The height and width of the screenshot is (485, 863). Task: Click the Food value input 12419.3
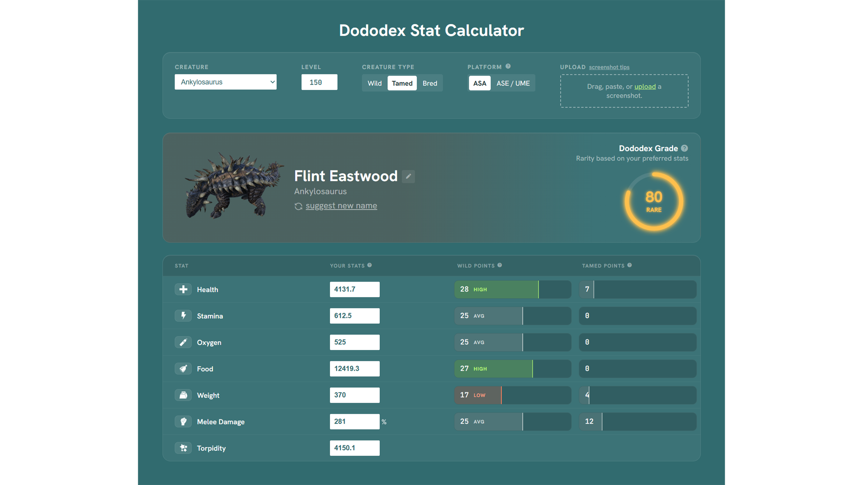pyautogui.click(x=355, y=368)
